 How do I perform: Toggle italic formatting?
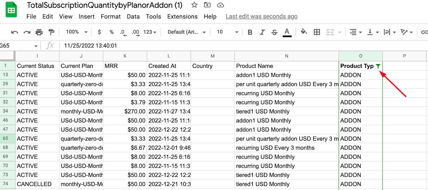coord(262,32)
